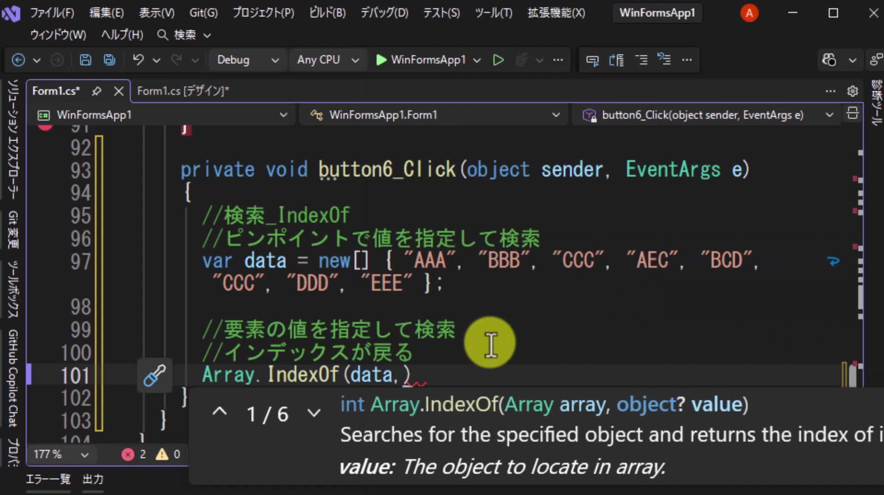This screenshot has width=884, height=495.
Task: Open the 検索 search box
Action: 184,35
